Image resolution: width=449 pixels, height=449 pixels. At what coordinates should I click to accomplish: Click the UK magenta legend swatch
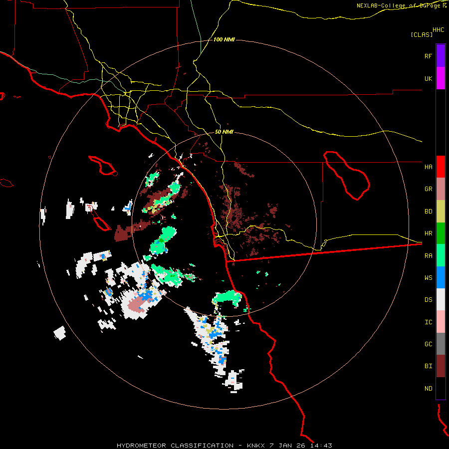pyautogui.click(x=441, y=78)
